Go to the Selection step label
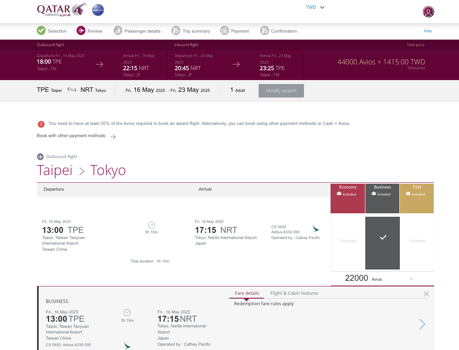Viewport: 459px width, 350px height. (x=57, y=31)
